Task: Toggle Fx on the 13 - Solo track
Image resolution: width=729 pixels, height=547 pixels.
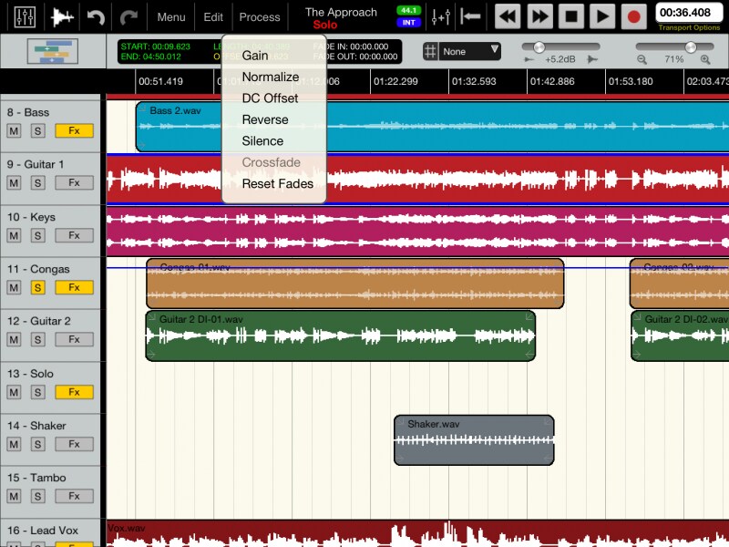Action: pyautogui.click(x=74, y=392)
